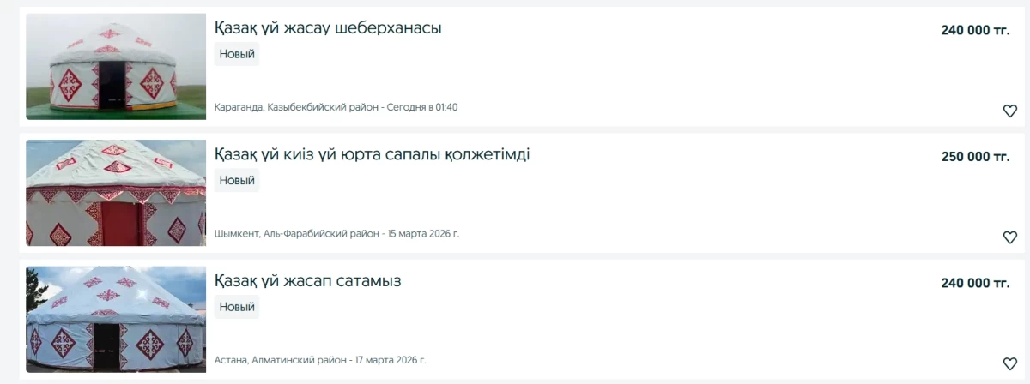Click the 'Сегодня в 01:40' timestamp
1030x384 pixels.
[422, 107]
